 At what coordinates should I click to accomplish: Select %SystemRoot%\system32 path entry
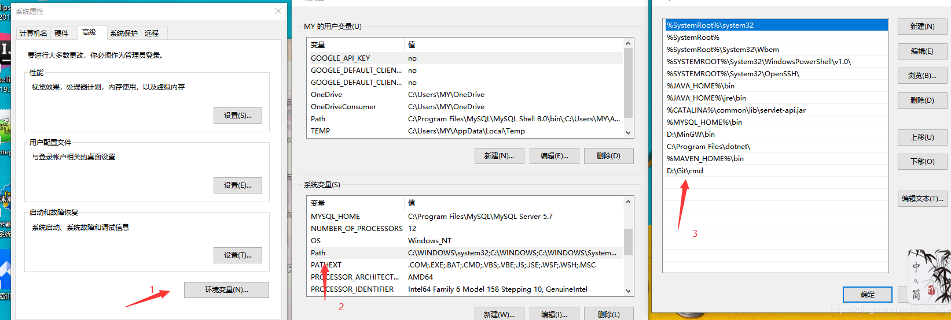point(776,25)
